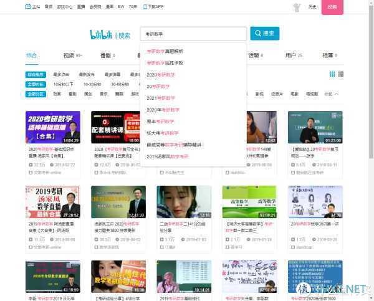Open thumbnail with duration 43:19:59

[x=53, y=277]
